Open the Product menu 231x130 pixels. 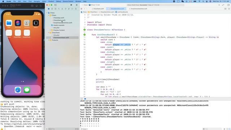[51, 1]
